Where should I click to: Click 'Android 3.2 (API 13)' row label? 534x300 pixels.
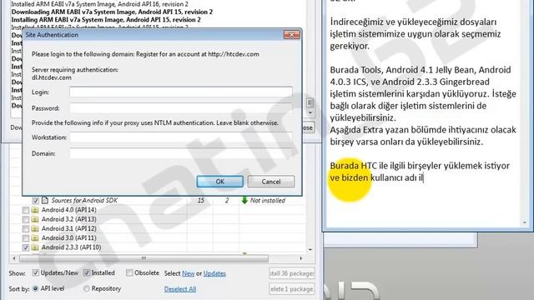pos(68,219)
